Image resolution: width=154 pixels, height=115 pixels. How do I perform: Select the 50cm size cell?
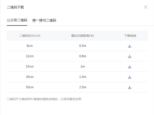[x=30, y=87]
